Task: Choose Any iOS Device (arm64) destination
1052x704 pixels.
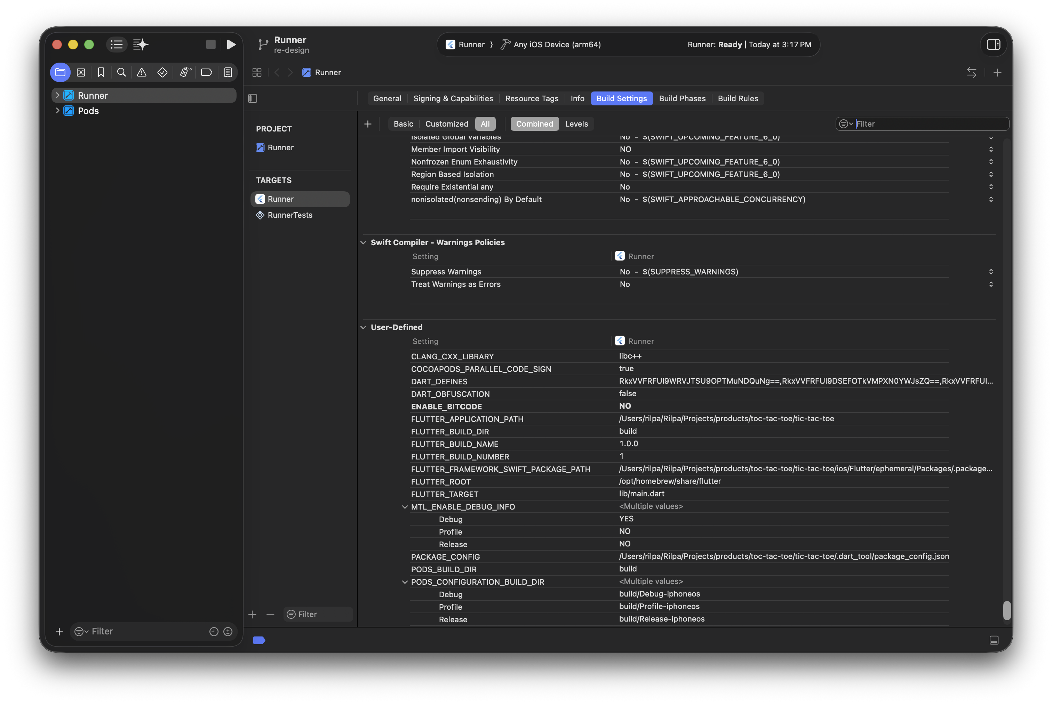Action: (x=550, y=45)
